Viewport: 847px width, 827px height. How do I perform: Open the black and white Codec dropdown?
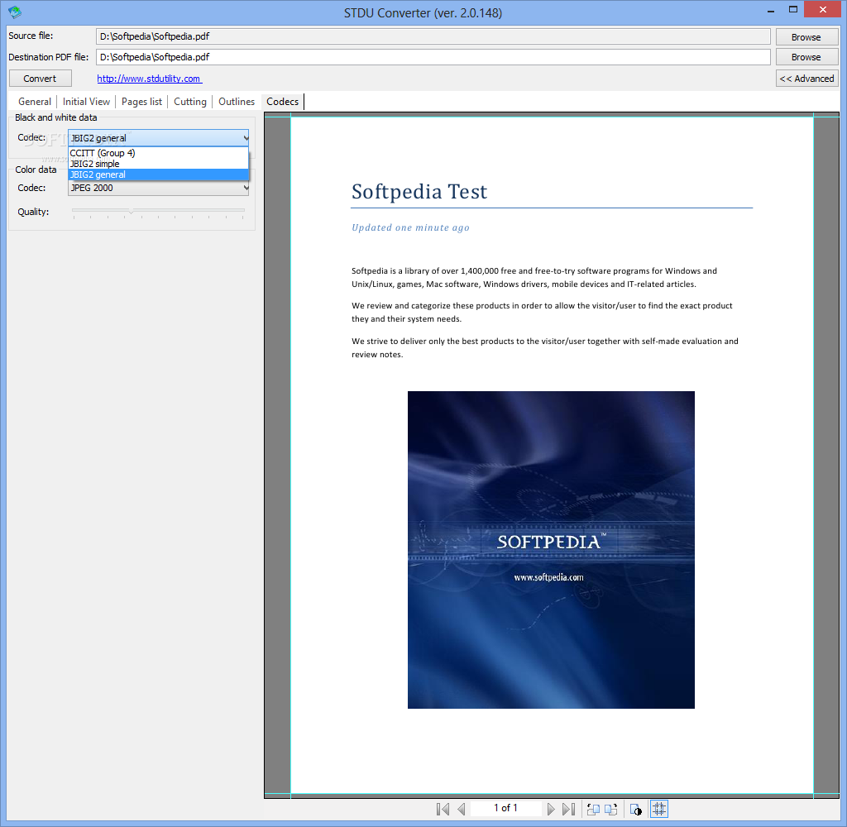point(158,138)
